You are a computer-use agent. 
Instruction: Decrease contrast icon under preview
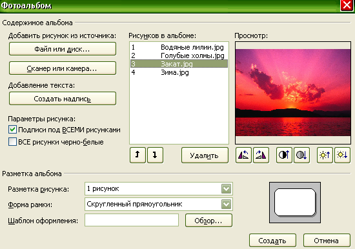[x=301, y=155]
